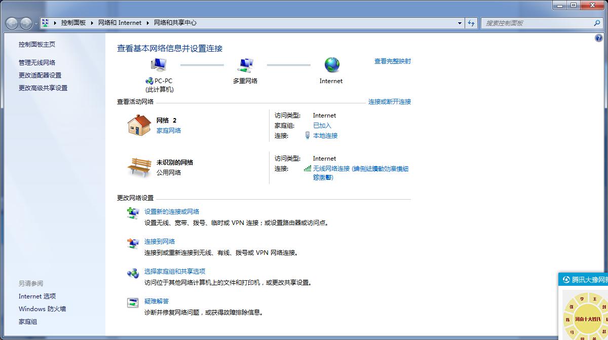Click the 搜索控制面板 search box
608x340 pixels.
[537, 23]
